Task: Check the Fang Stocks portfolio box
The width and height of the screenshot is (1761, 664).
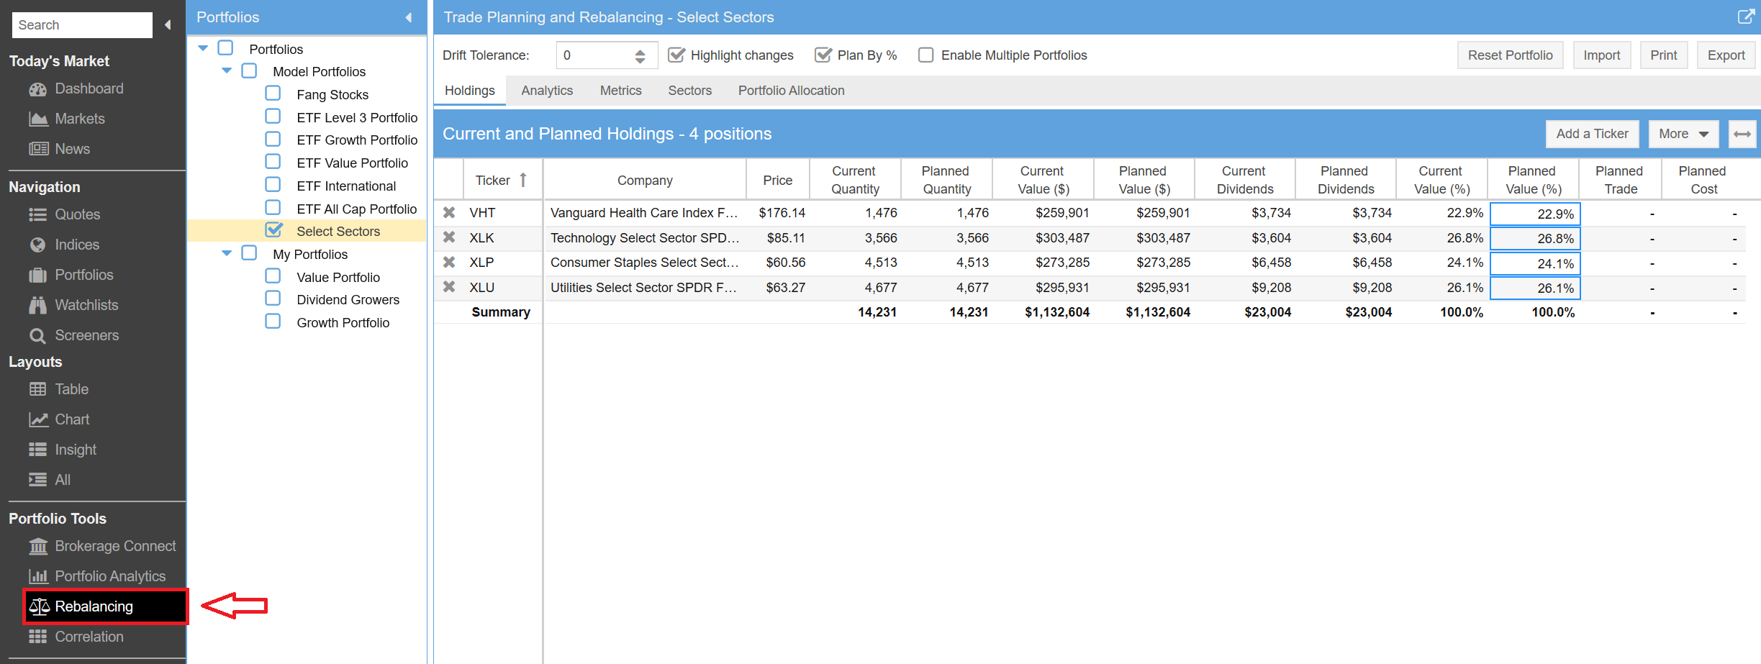Action: pos(273,94)
